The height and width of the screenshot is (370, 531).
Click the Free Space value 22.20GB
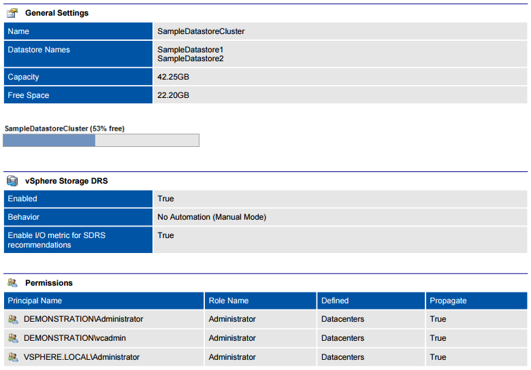click(173, 95)
